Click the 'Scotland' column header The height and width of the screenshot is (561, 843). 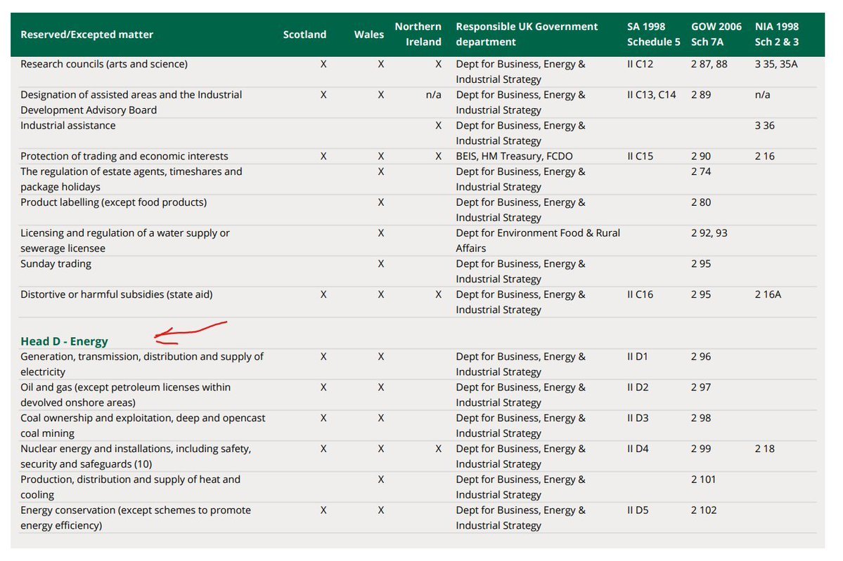click(x=304, y=34)
